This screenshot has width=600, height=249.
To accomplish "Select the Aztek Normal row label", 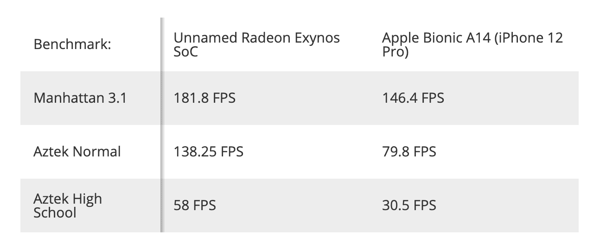I will [77, 152].
